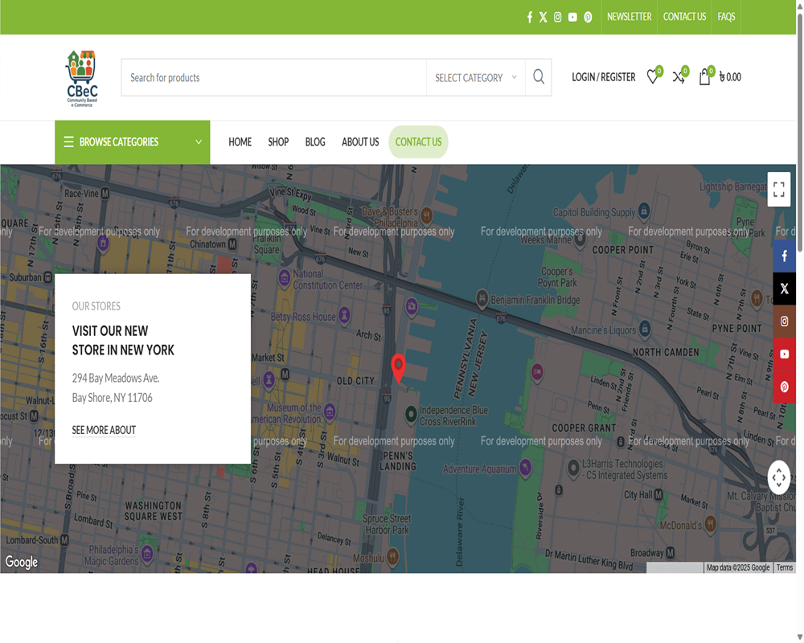Open the compare products icon
The image size is (804, 643).
click(679, 77)
